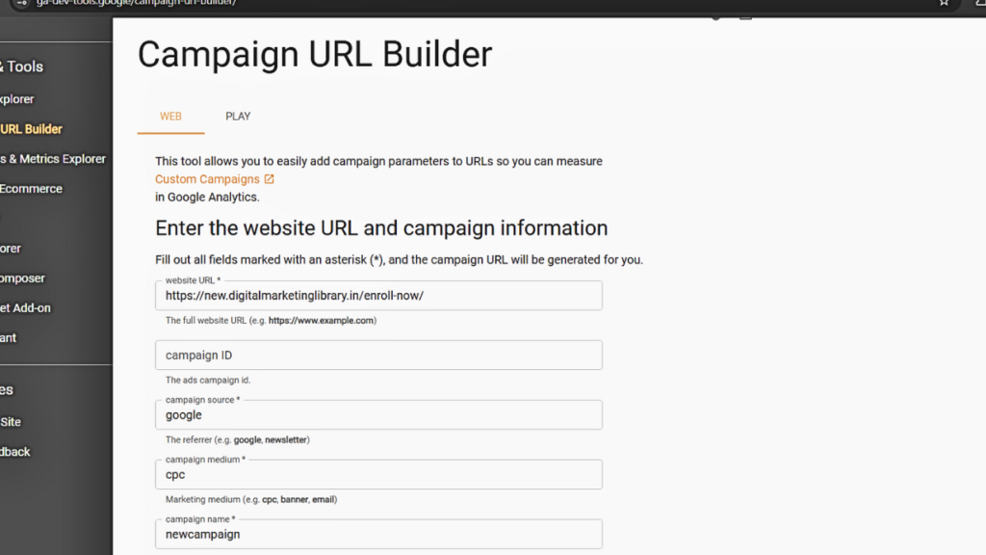Go to the Enhanced Ecommerce demo
This screenshot has width=986, height=555.
tap(32, 188)
